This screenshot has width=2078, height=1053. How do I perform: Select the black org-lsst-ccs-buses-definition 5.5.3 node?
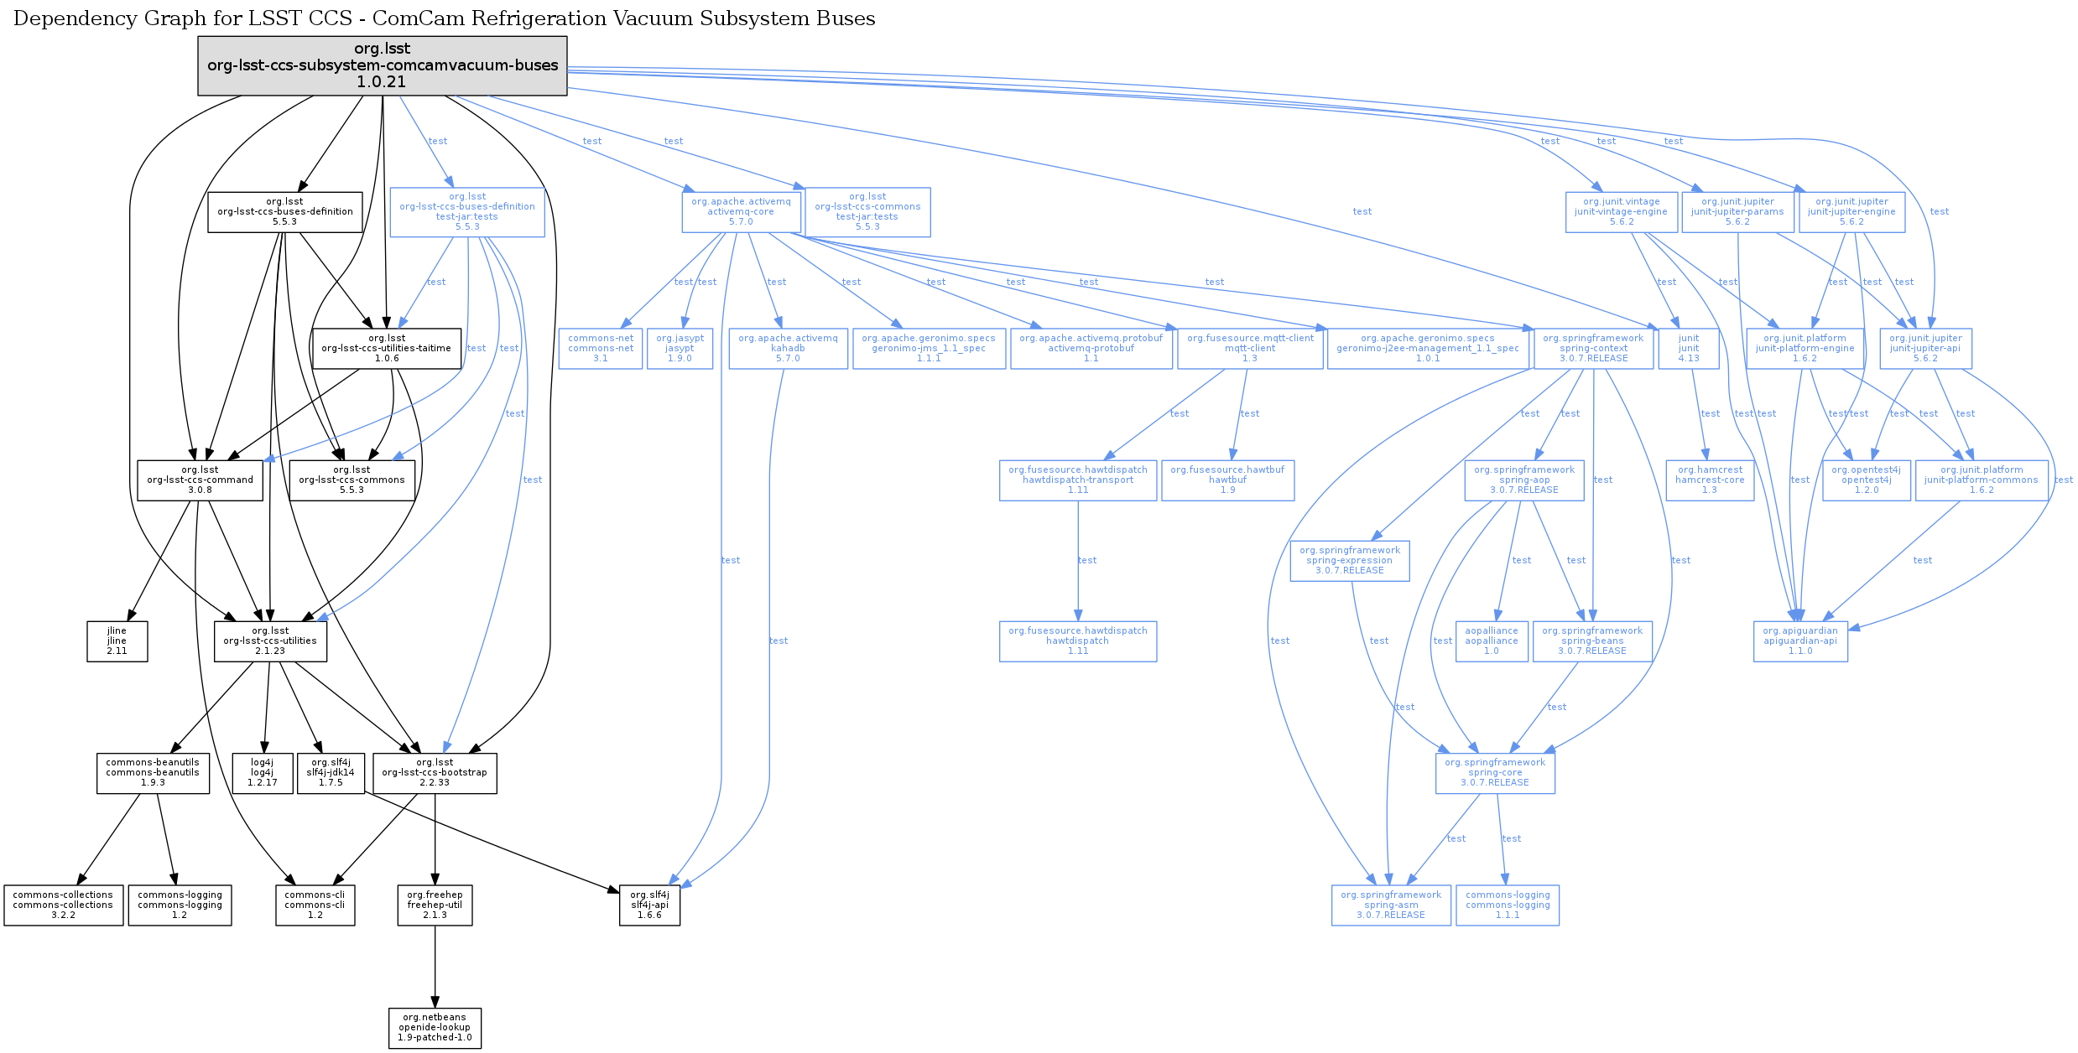tap(285, 212)
